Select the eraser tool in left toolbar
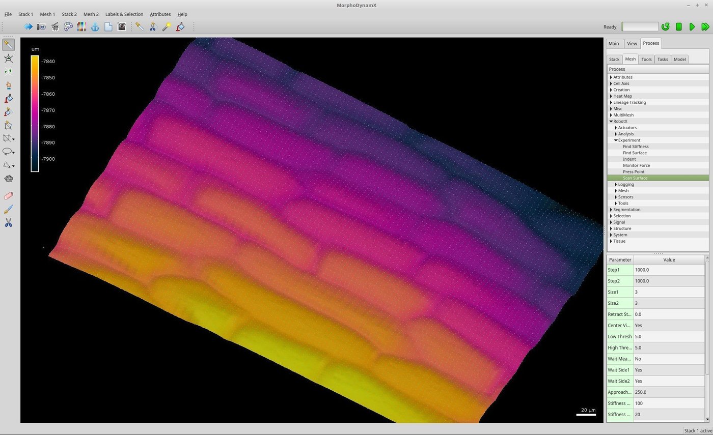Viewport: 713px width, 435px height. (x=9, y=195)
